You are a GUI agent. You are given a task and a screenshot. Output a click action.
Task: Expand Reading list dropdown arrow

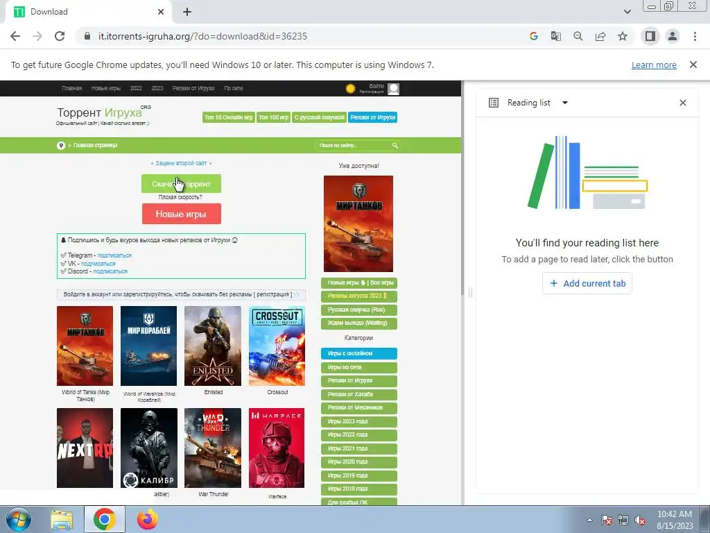[x=564, y=103]
